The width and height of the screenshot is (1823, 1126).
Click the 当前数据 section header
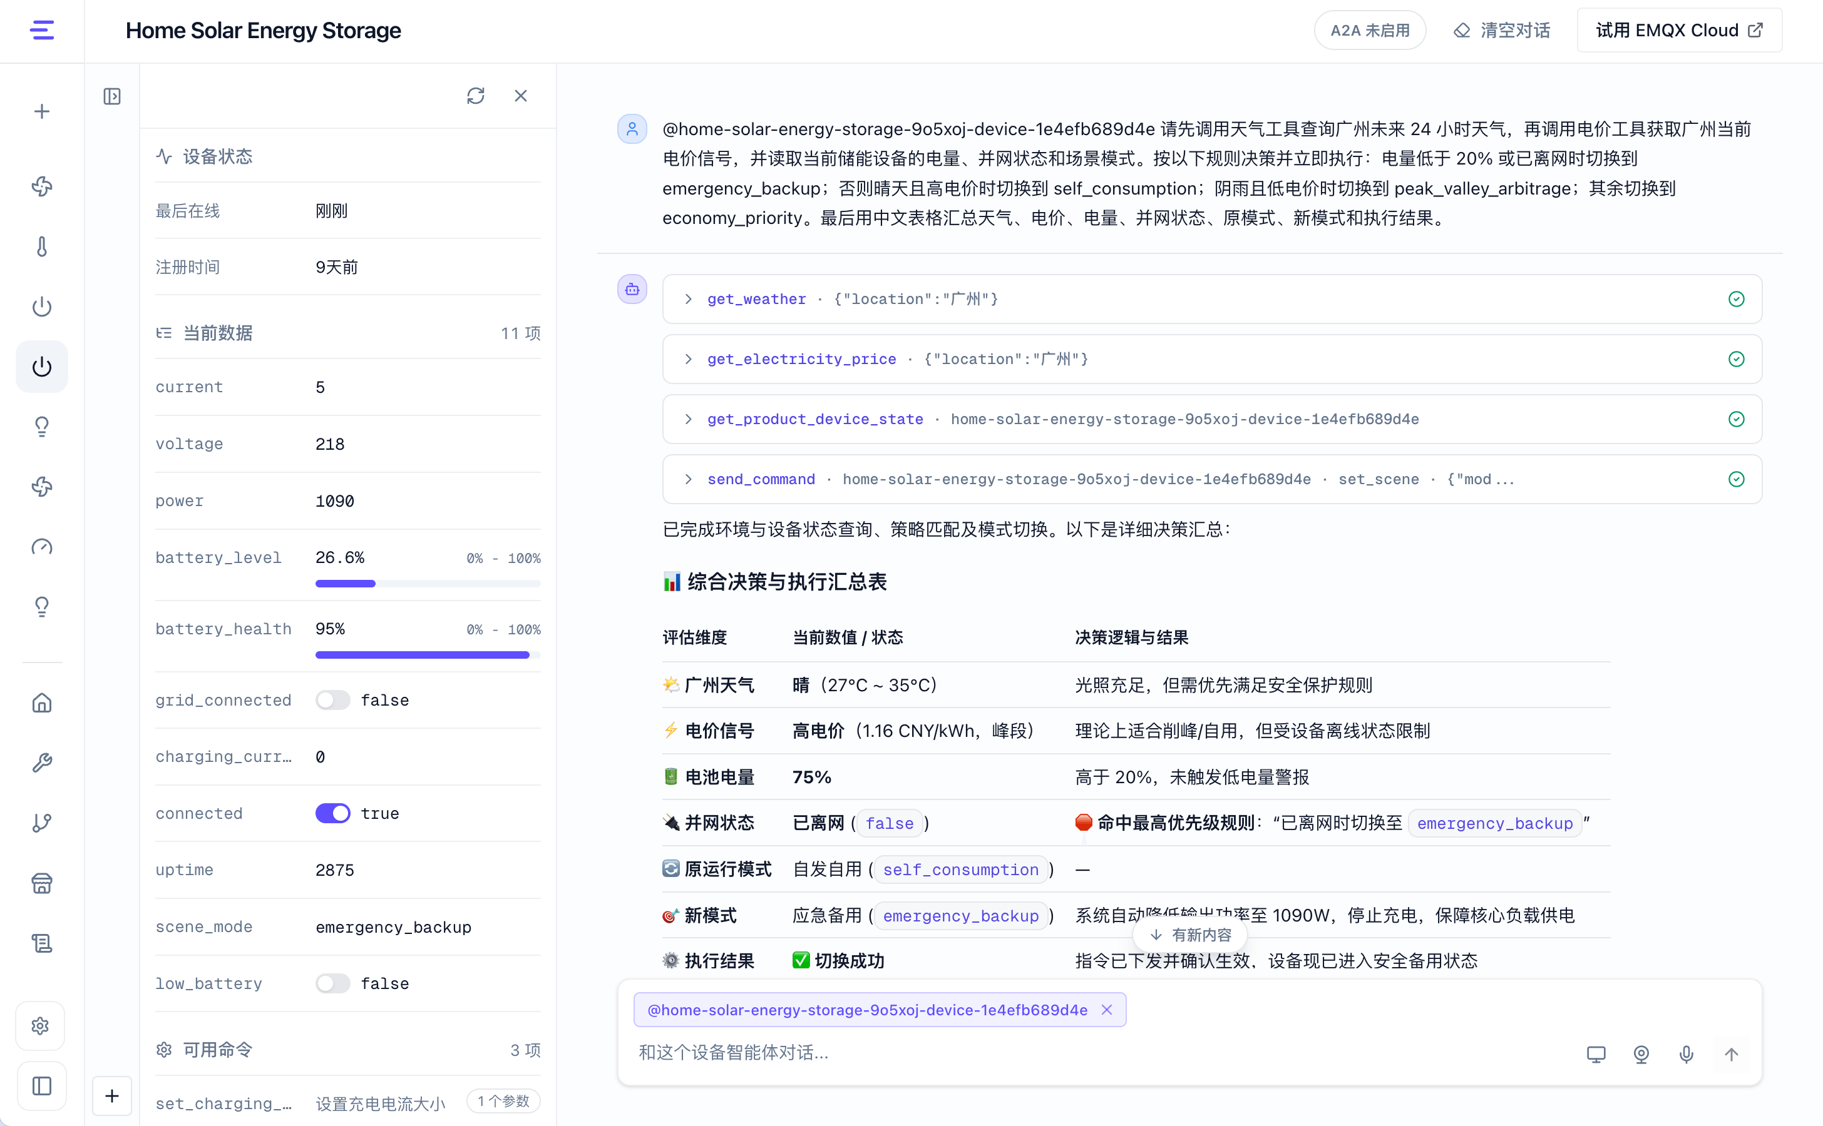tap(204, 333)
